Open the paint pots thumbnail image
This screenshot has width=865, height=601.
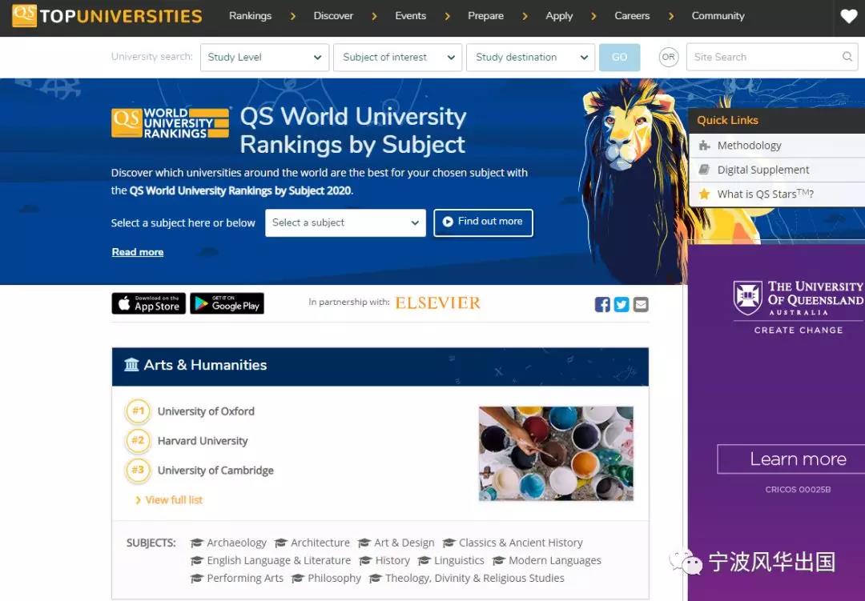tap(556, 453)
